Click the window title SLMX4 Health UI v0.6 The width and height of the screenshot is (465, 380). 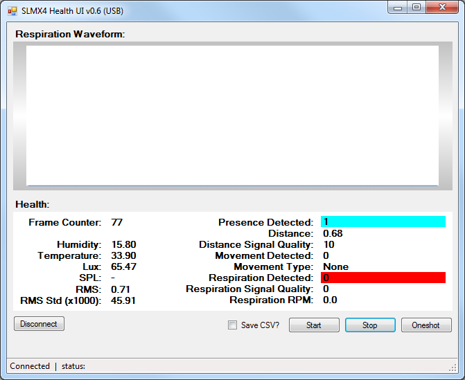pos(72,11)
